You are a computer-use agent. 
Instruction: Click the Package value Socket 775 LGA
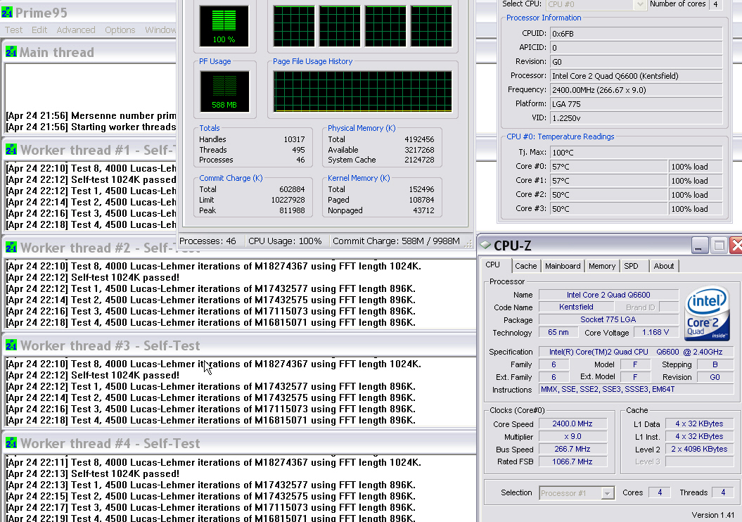point(608,319)
